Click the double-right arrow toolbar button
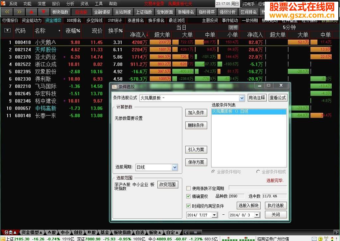This screenshot has height=241, width=340. coord(19,12)
